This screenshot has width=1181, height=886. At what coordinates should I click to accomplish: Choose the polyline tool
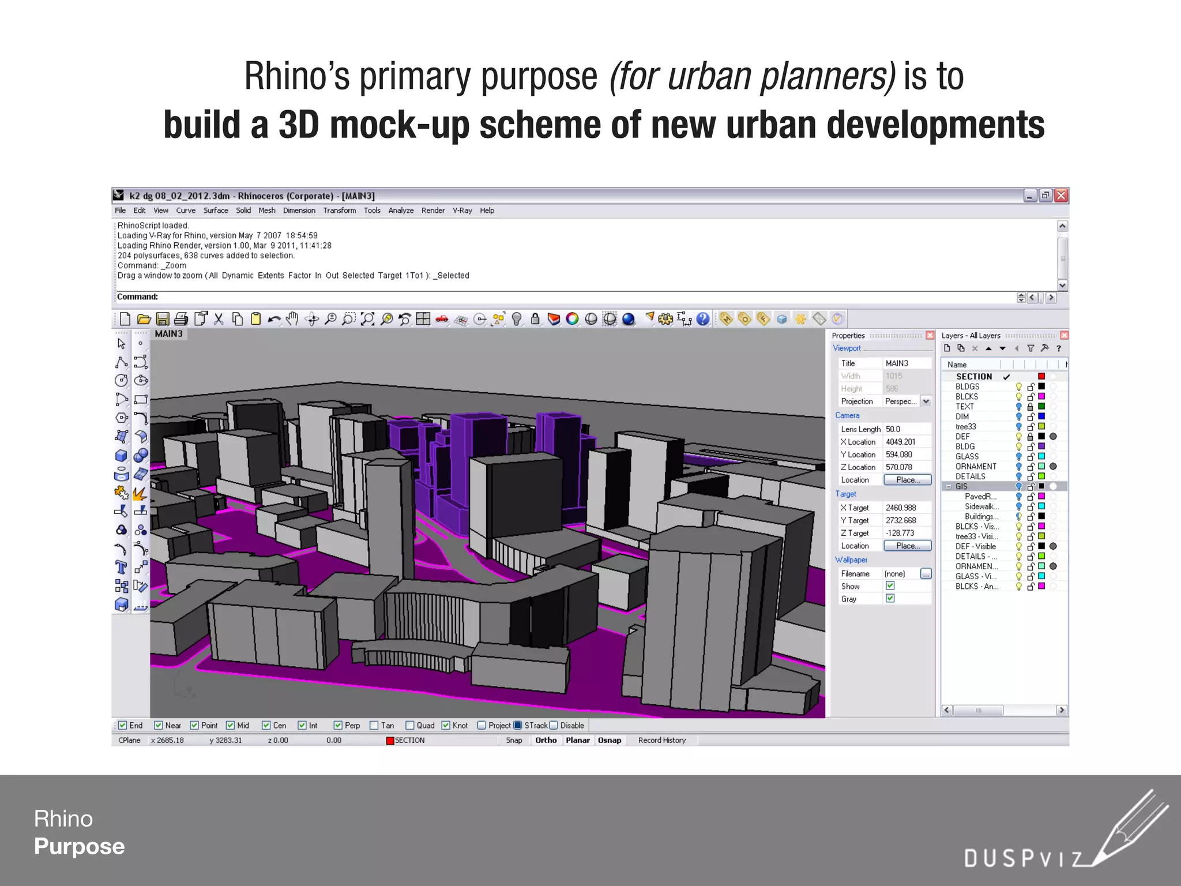[121, 362]
